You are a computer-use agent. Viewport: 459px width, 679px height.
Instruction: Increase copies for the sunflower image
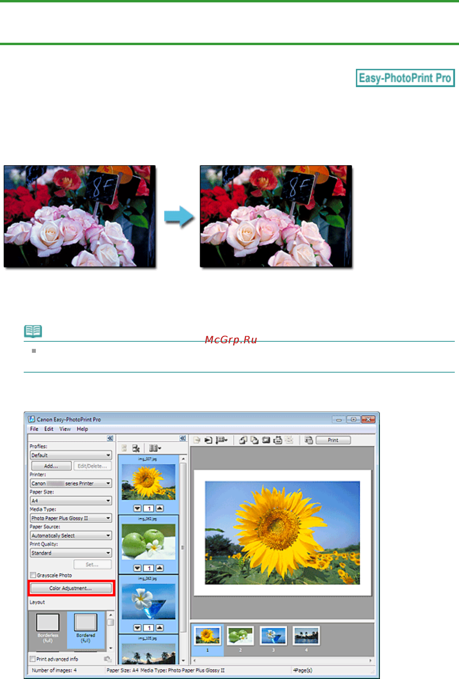(x=160, y=508)
